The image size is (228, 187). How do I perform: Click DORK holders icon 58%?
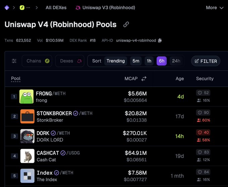(199, 140)
